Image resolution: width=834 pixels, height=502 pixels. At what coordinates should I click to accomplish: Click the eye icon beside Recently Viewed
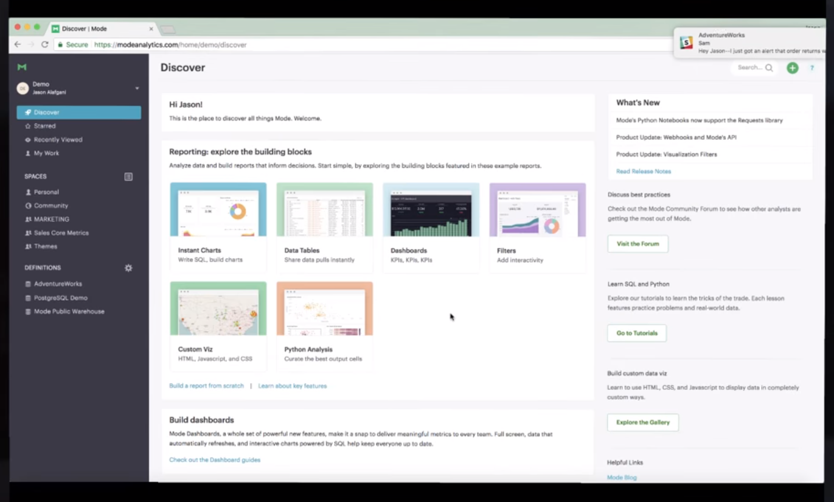(x=28, y=139)
